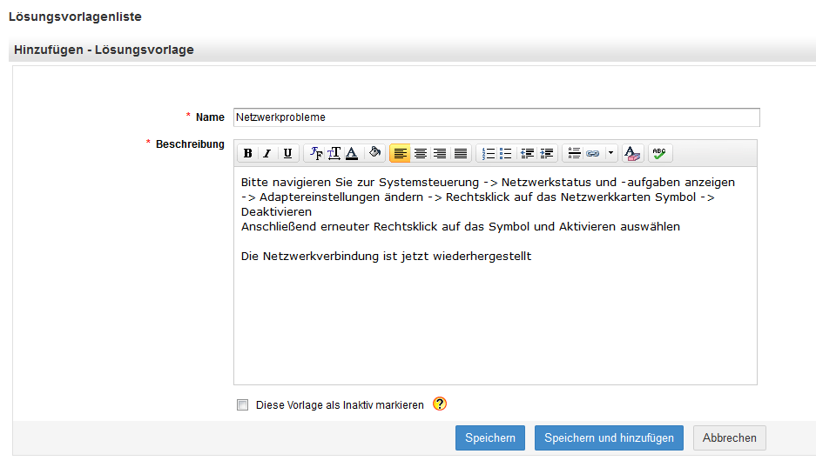The height and width of the screenshot is (474, 816).
Task: Align text right
Action: click(440, 153)
